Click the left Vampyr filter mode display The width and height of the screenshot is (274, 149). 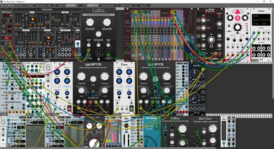(93, 95)
